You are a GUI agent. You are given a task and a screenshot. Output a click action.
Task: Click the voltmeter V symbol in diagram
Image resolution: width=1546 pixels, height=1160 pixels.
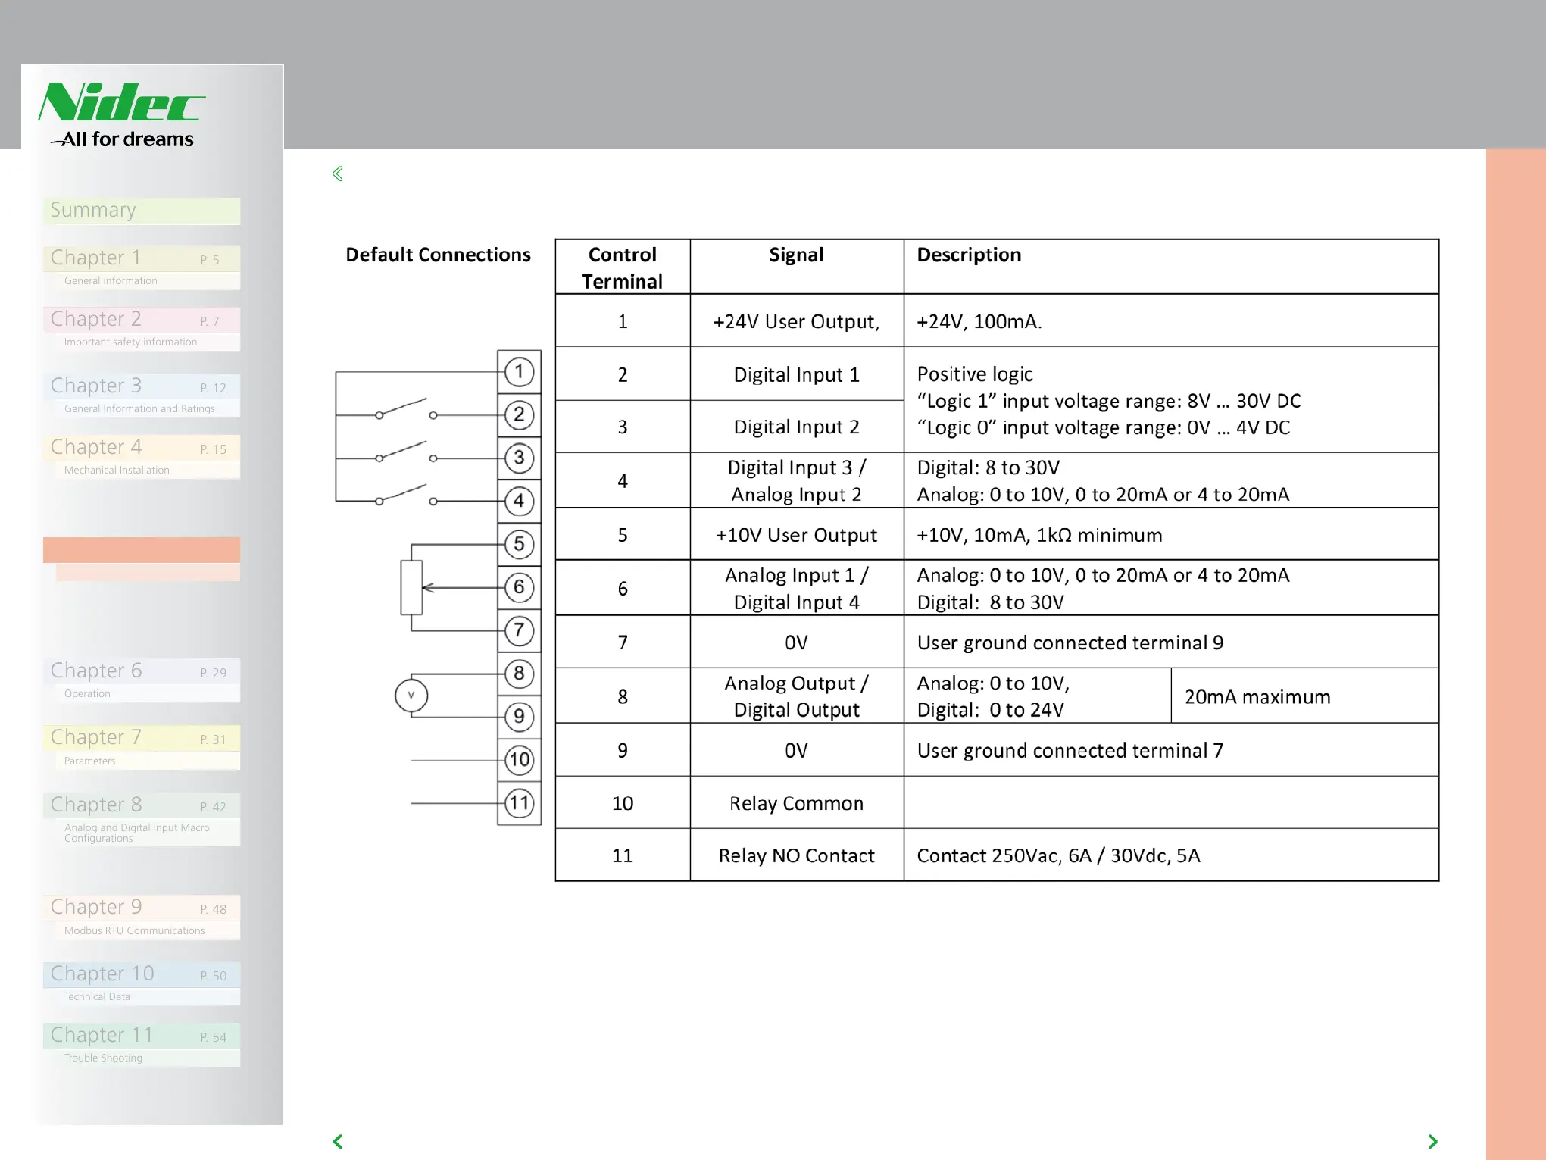(x=411, y=696)
